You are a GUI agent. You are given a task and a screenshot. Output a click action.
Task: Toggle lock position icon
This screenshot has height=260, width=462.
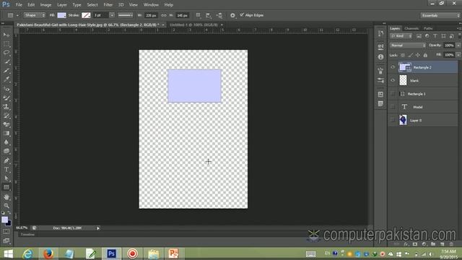tap(418, 55)
